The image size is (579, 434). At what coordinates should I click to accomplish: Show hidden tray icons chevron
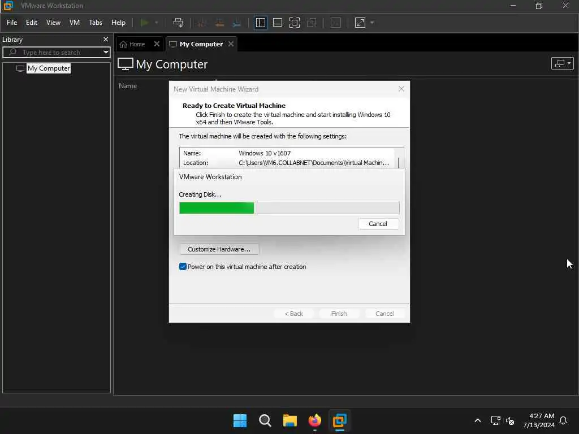(478, 420)
